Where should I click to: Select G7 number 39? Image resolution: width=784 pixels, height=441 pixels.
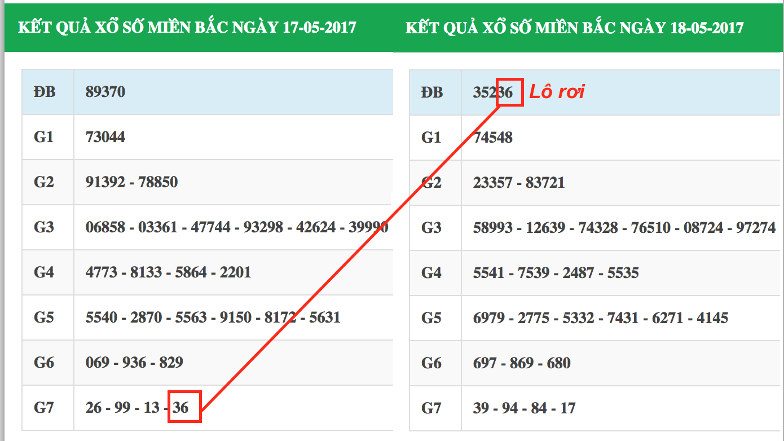tap(481, 408)
